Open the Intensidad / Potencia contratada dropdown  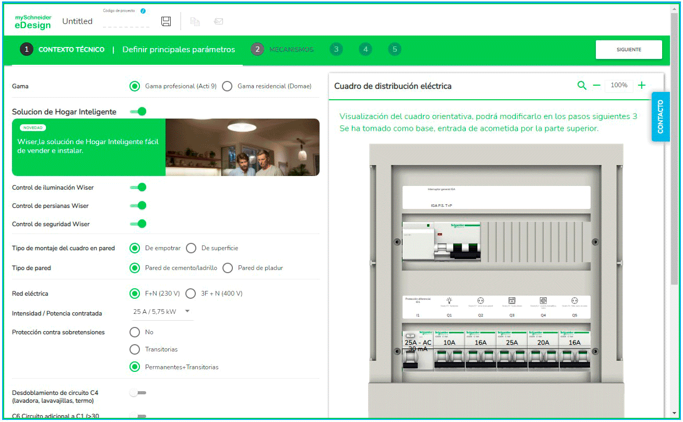[161, 312]
